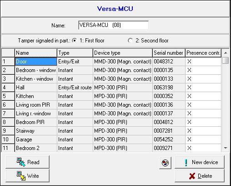Select the Garage name cell
This screenshot has width=231, height=186.
point(36,139)
